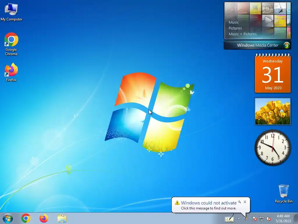The image size is (298, 224).
Task: Open the Windows Start menu orb
Action: 8,218
